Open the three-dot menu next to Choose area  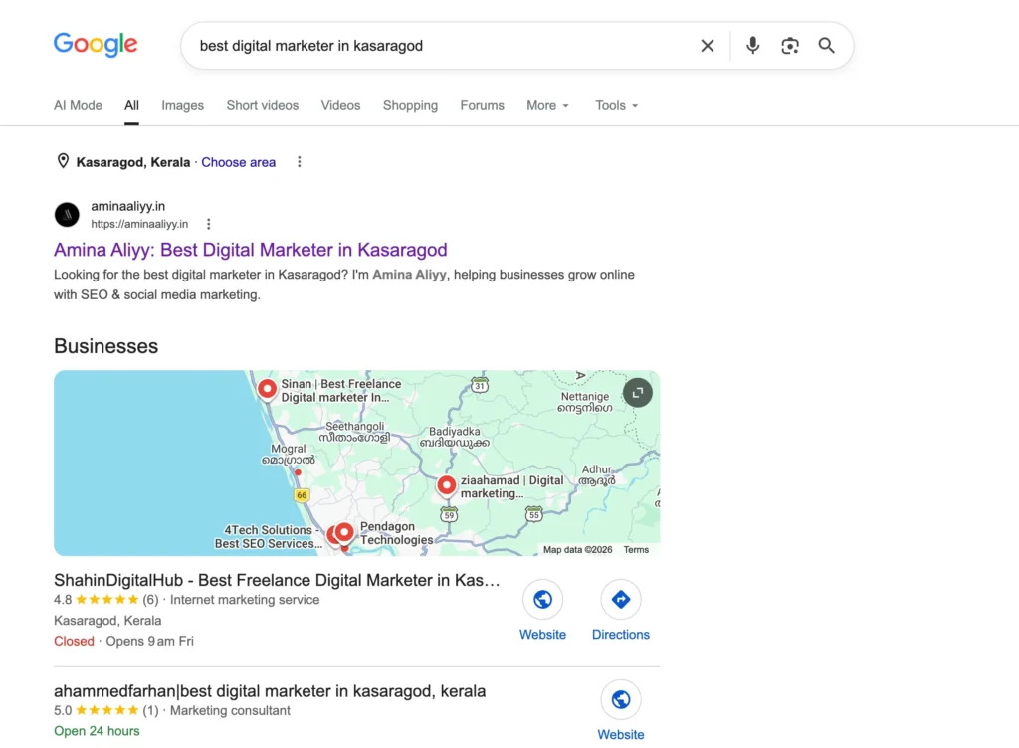click(x=299, y=162)
